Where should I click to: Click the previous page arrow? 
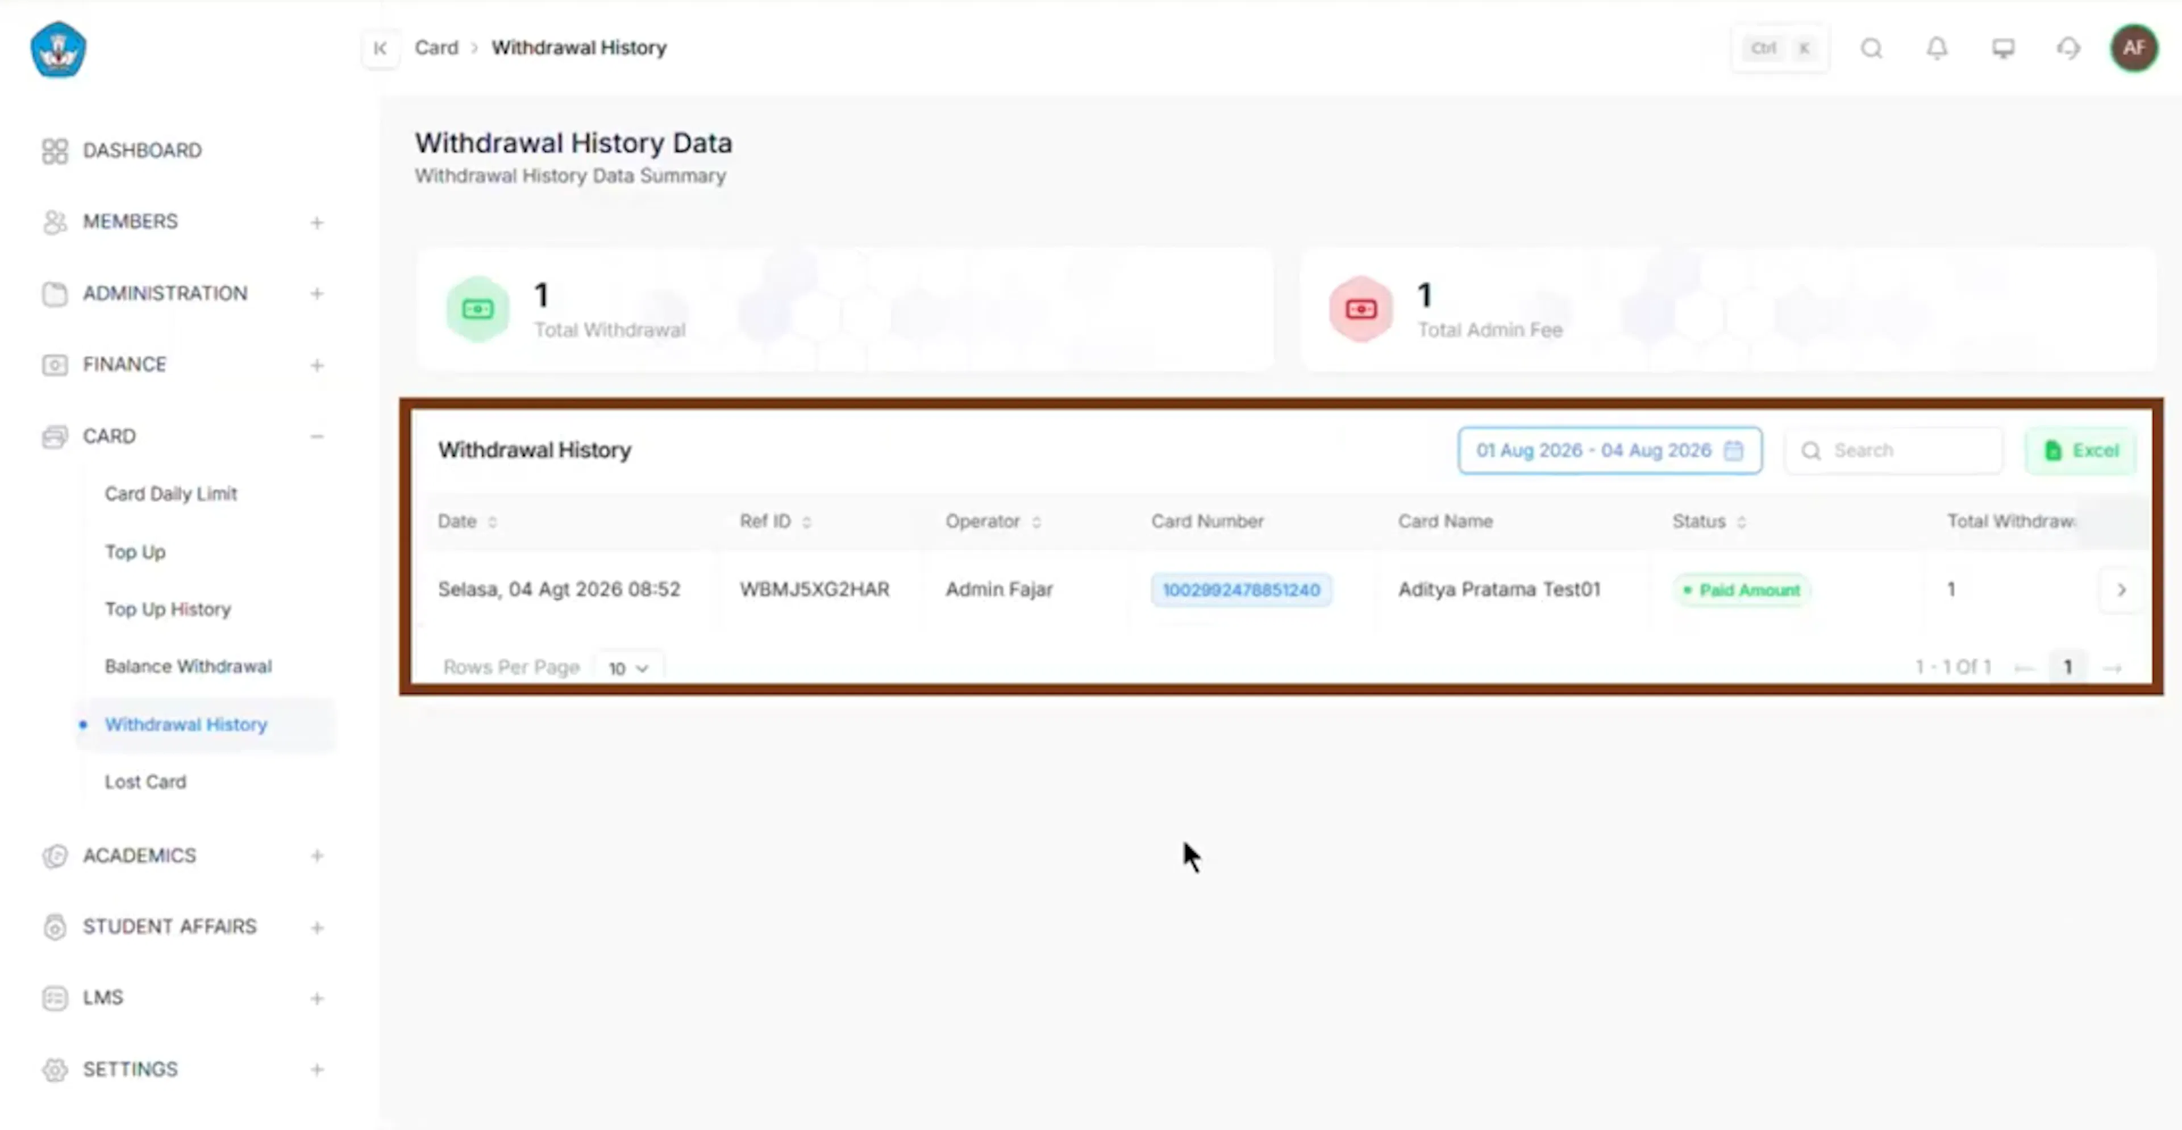(2023, 668)
